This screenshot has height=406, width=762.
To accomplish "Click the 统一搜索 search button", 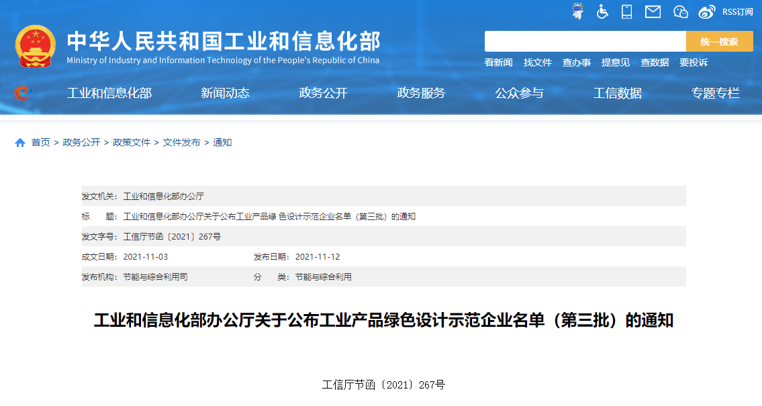I will point(719,42).
